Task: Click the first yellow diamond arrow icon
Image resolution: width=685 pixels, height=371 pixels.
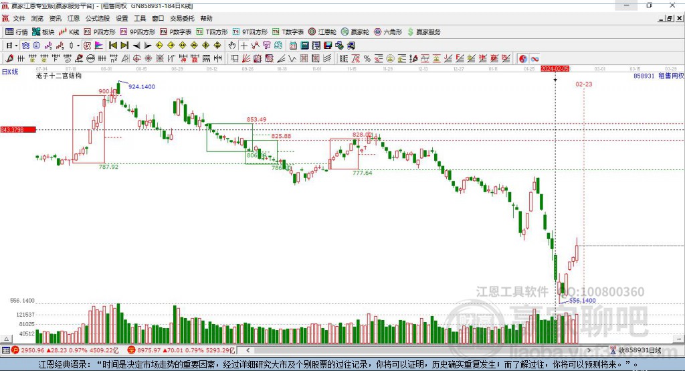Action: coord(159,46)
